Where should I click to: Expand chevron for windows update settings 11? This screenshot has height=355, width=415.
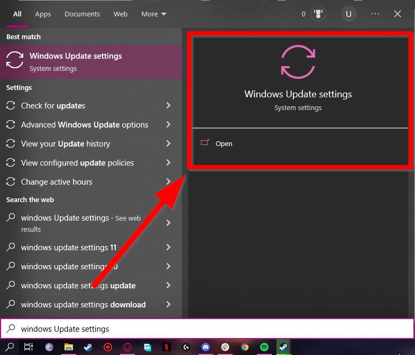click(x=168, y=247)
